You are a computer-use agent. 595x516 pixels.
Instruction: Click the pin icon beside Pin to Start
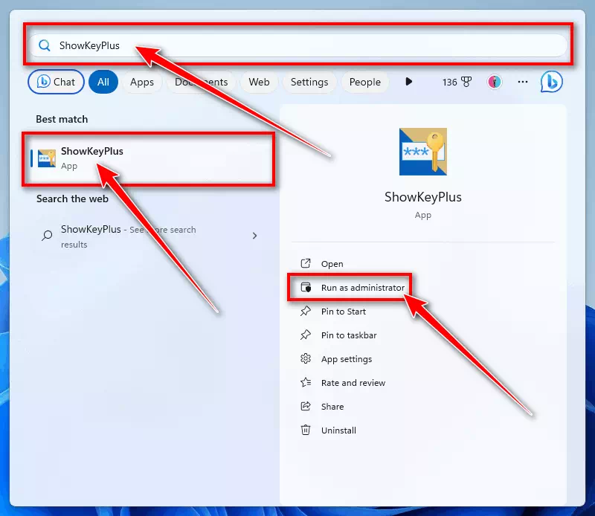pyautogui.click(x=306, y=311)
